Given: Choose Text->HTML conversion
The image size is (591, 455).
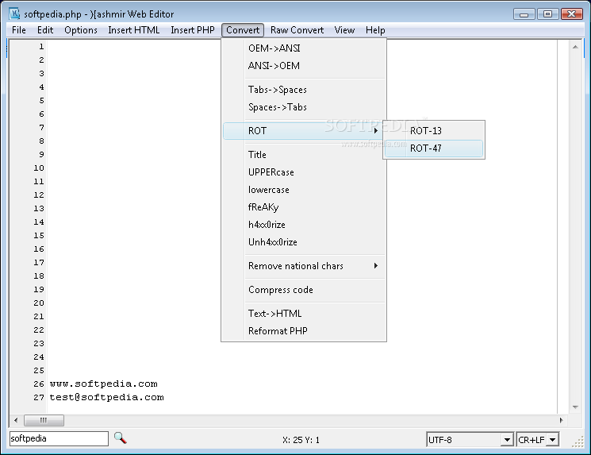Looking at the screenshot, I should pyautogui.click(x=304, y=314).
